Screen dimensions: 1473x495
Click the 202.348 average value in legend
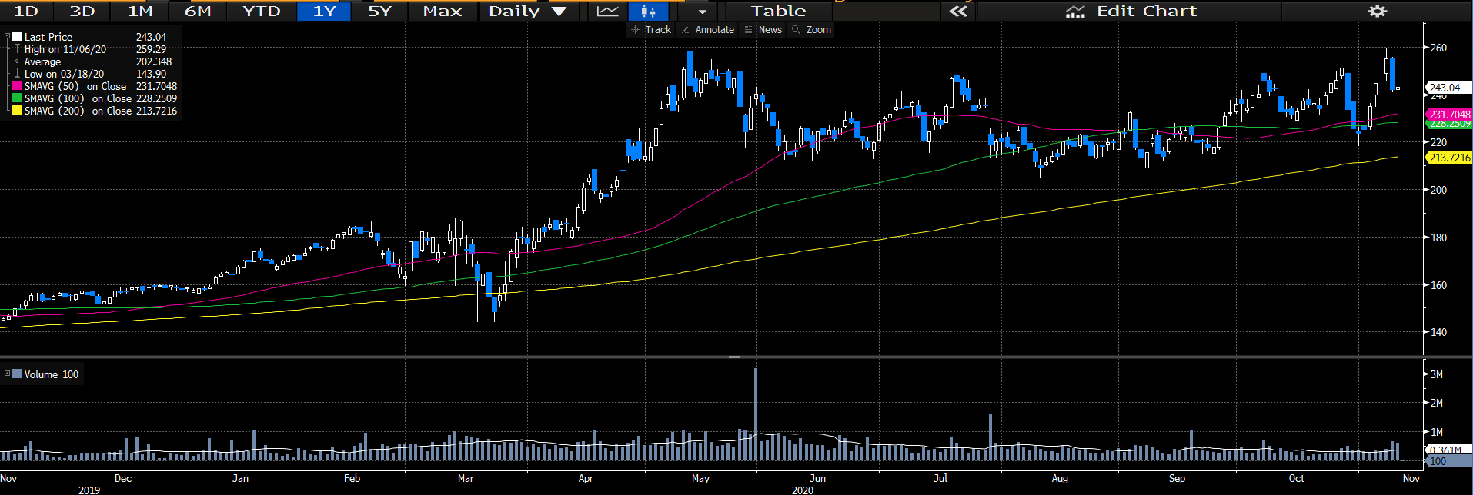click(x=154, y=61)
